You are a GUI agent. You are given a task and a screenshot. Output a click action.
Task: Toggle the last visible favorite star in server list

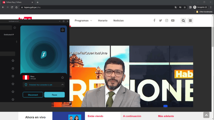(x=13, y=99)
